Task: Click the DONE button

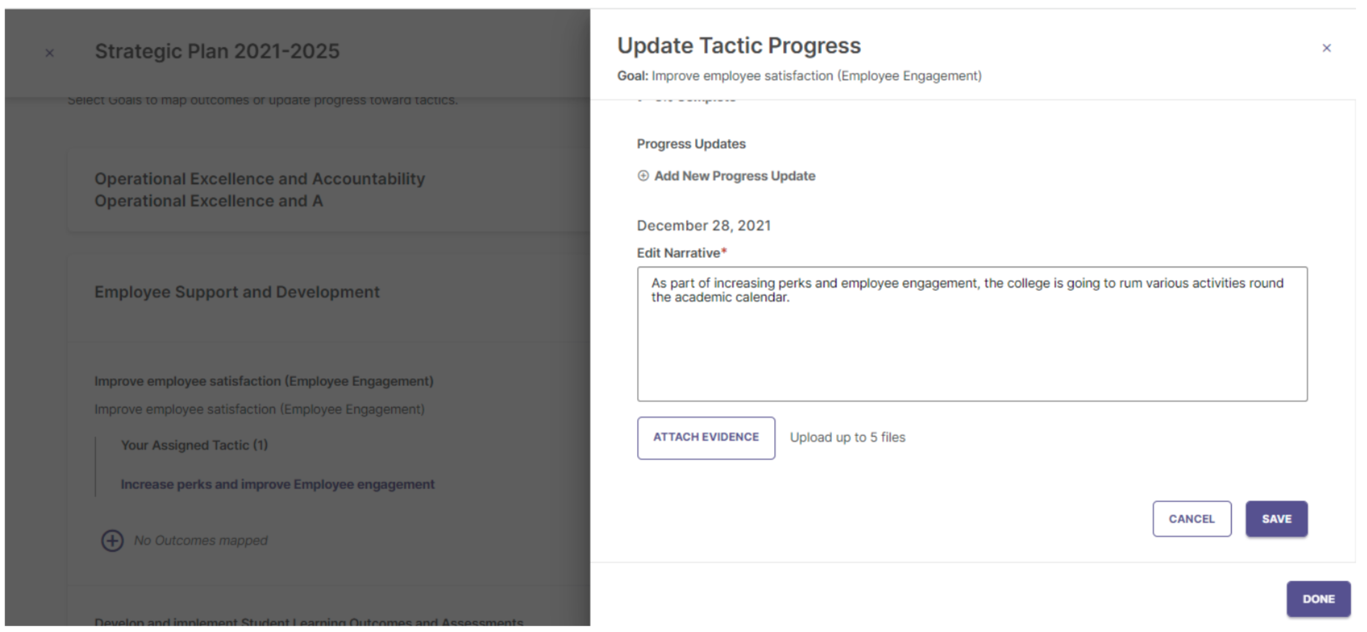Action: tap(1318, 599)
